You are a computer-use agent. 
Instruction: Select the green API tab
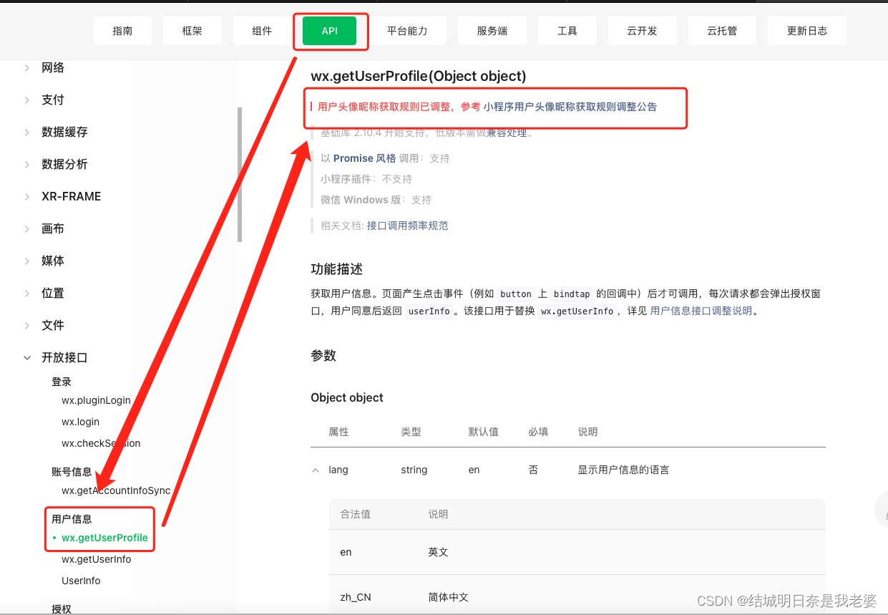(x=329, y=31)
